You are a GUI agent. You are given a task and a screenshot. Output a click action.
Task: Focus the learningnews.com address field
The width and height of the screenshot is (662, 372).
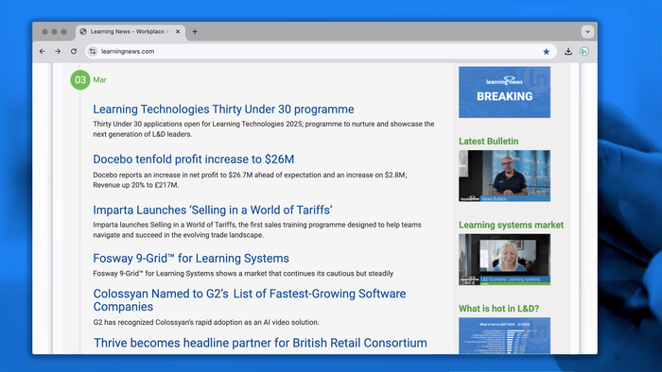pyautogui.click(x=321, y=51)
